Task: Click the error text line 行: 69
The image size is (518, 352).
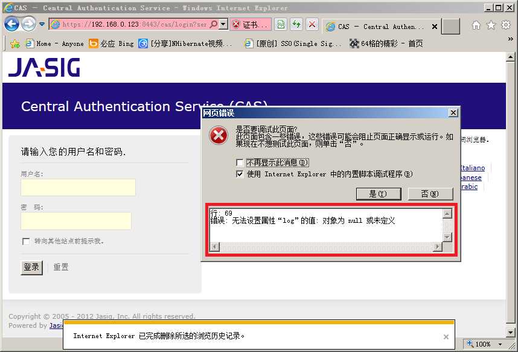Action: pyautogui.click(x=222, y=213)
